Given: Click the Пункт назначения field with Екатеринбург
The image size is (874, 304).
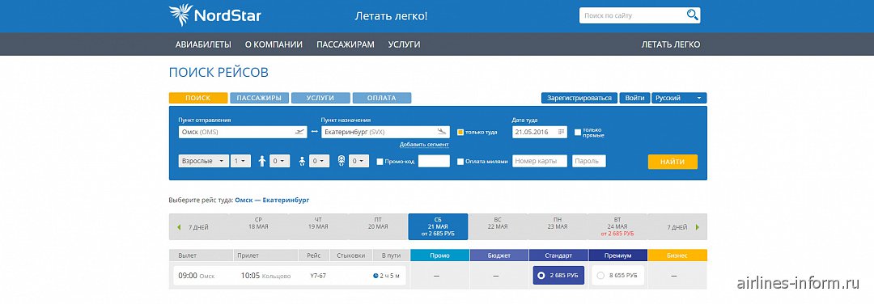Looking at the screenshot, I should pos(385,132).
